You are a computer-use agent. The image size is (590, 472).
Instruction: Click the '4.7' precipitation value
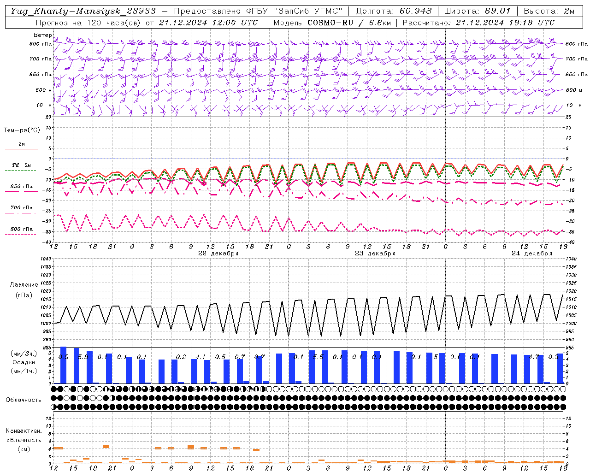[x=534, y=357]
